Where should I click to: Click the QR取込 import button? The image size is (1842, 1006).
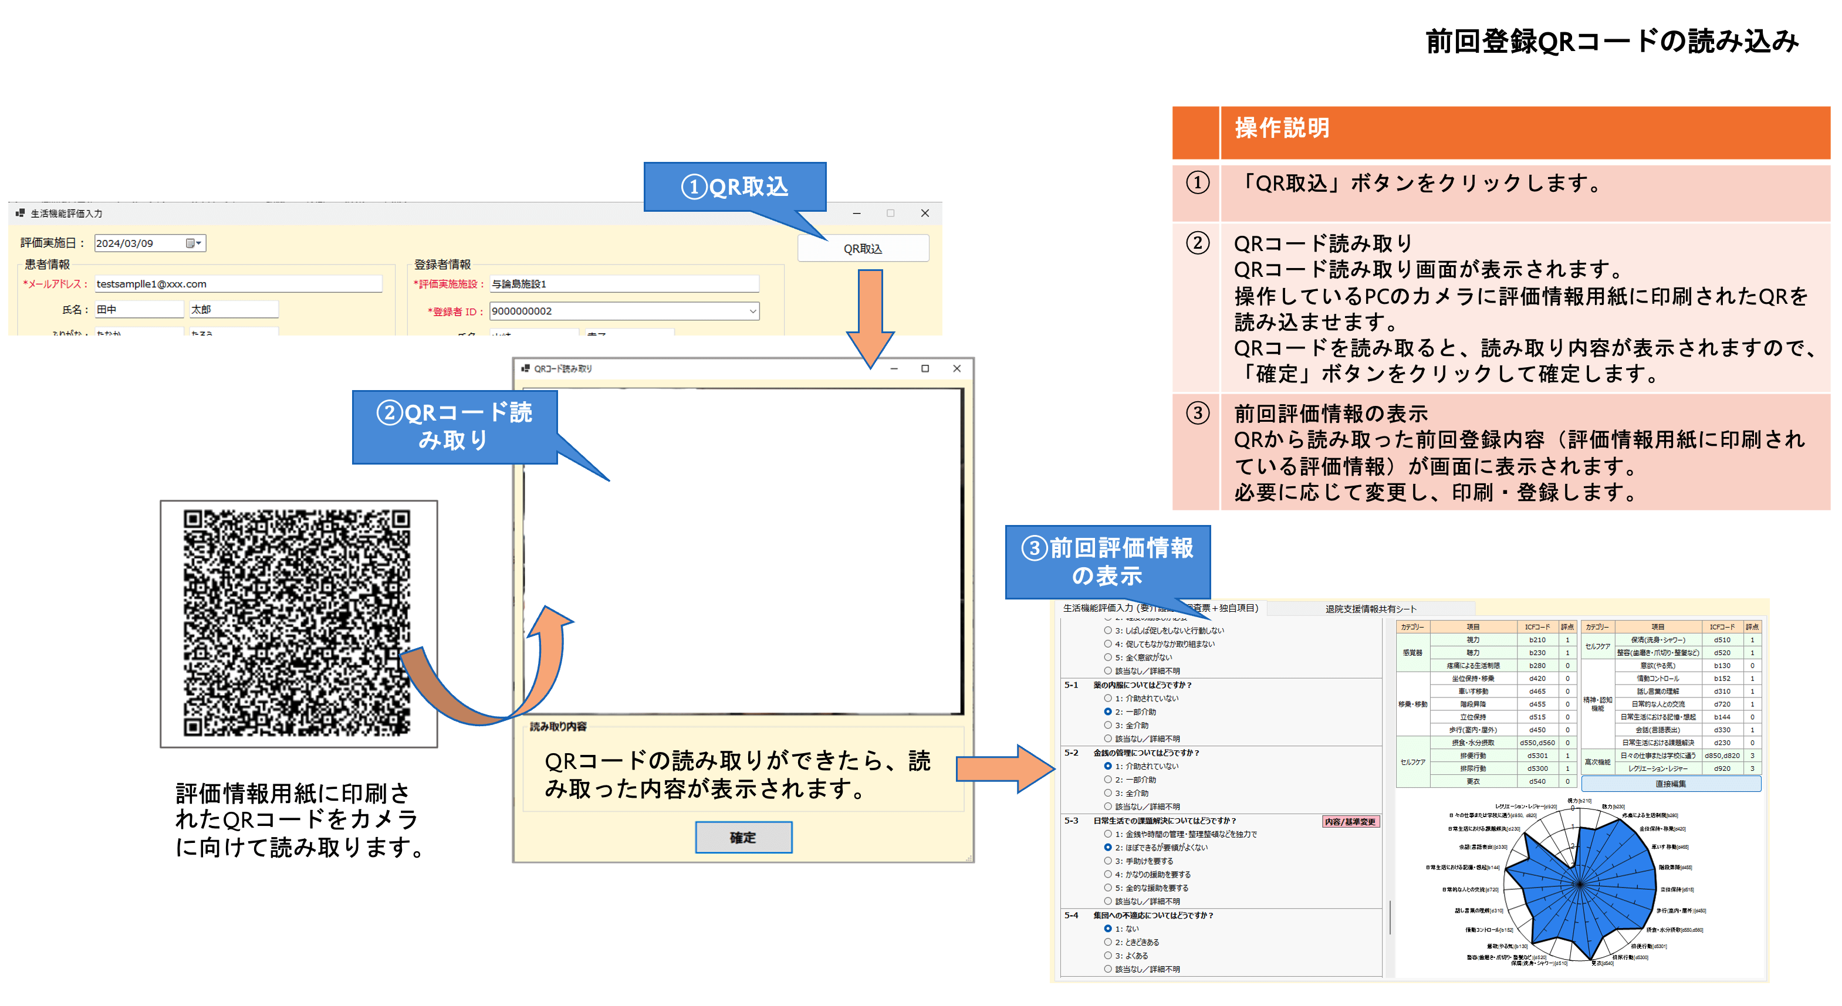(863, 248)
